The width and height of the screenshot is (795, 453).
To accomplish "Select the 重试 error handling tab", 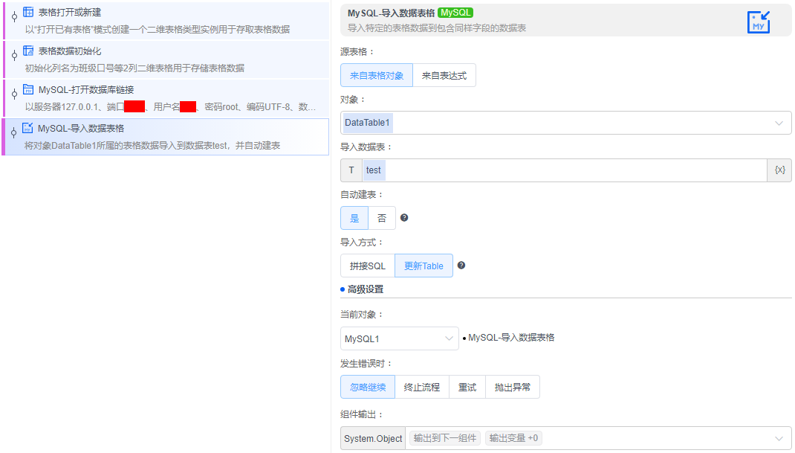I will point(467,386).
